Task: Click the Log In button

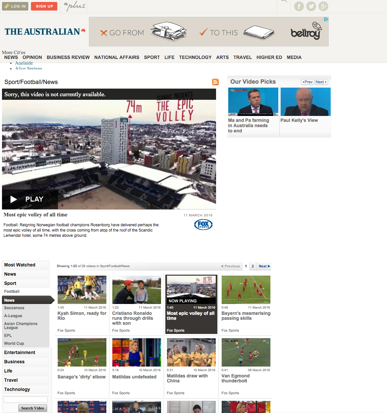Action: [x=15, y=6]
